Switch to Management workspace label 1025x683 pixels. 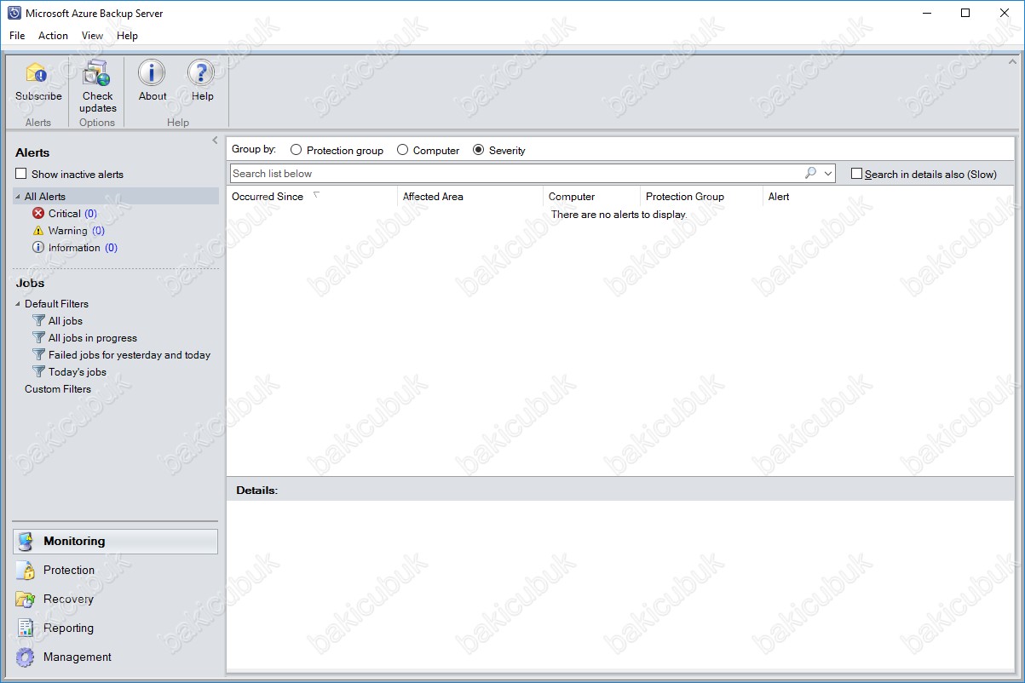click(x=78, y=657)
